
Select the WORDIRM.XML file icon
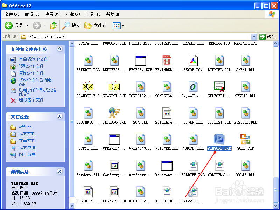coord(193,165)
